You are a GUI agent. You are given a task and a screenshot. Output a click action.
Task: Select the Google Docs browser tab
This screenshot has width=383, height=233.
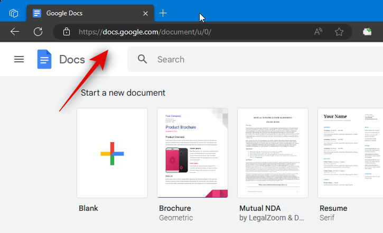point(90,13)
